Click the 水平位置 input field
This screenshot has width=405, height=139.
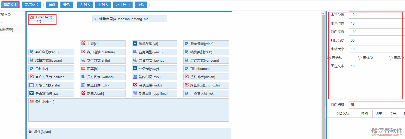(377, 15)
